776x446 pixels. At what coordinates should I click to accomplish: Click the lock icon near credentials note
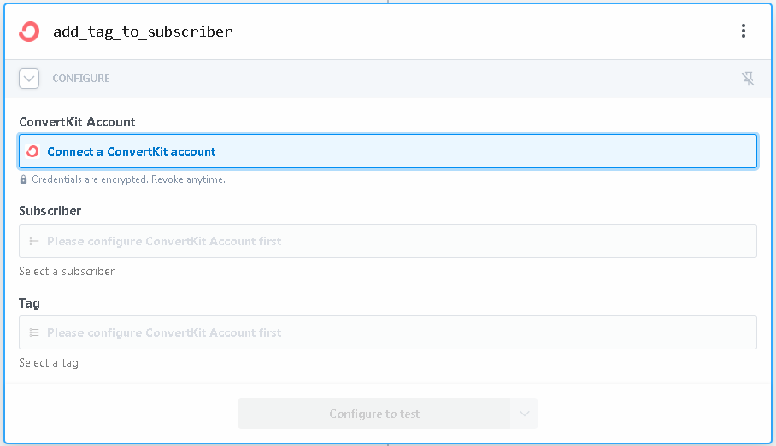(x=23, y=179)
